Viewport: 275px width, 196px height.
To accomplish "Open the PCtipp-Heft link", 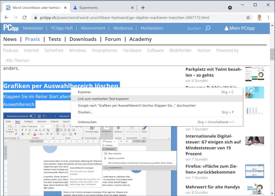I will click(x=62, y=28).
